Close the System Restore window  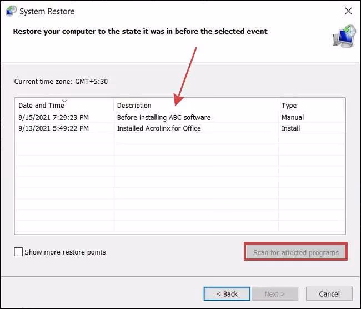[348, 11]
